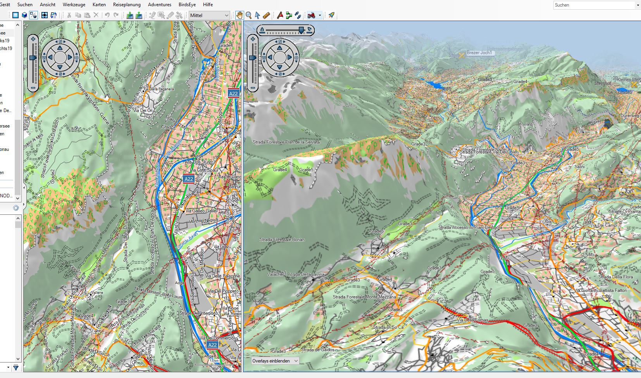Screen dimensions: 641x378
Task: Toggle the combined 2D and 3D view
Action: pos(34,16)
